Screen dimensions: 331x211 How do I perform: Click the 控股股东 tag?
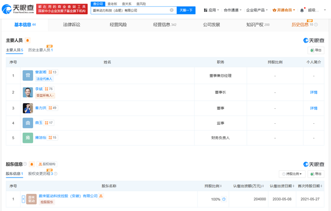click(x=47, y=202)
